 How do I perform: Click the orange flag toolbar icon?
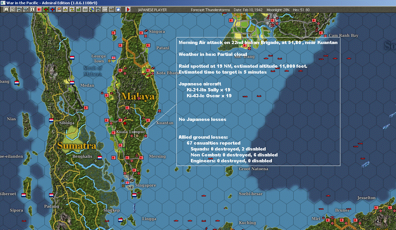[x=59, y=10]
